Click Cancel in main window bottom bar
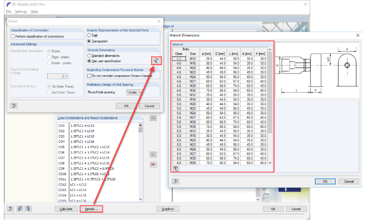The width and height of the screenshot is (366, 220). (296, 209)
